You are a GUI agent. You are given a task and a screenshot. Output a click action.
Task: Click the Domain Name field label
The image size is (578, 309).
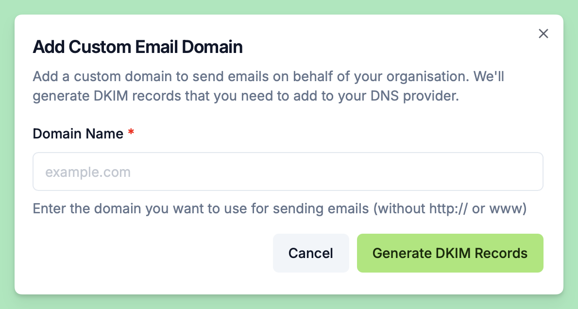click(78, 134)
